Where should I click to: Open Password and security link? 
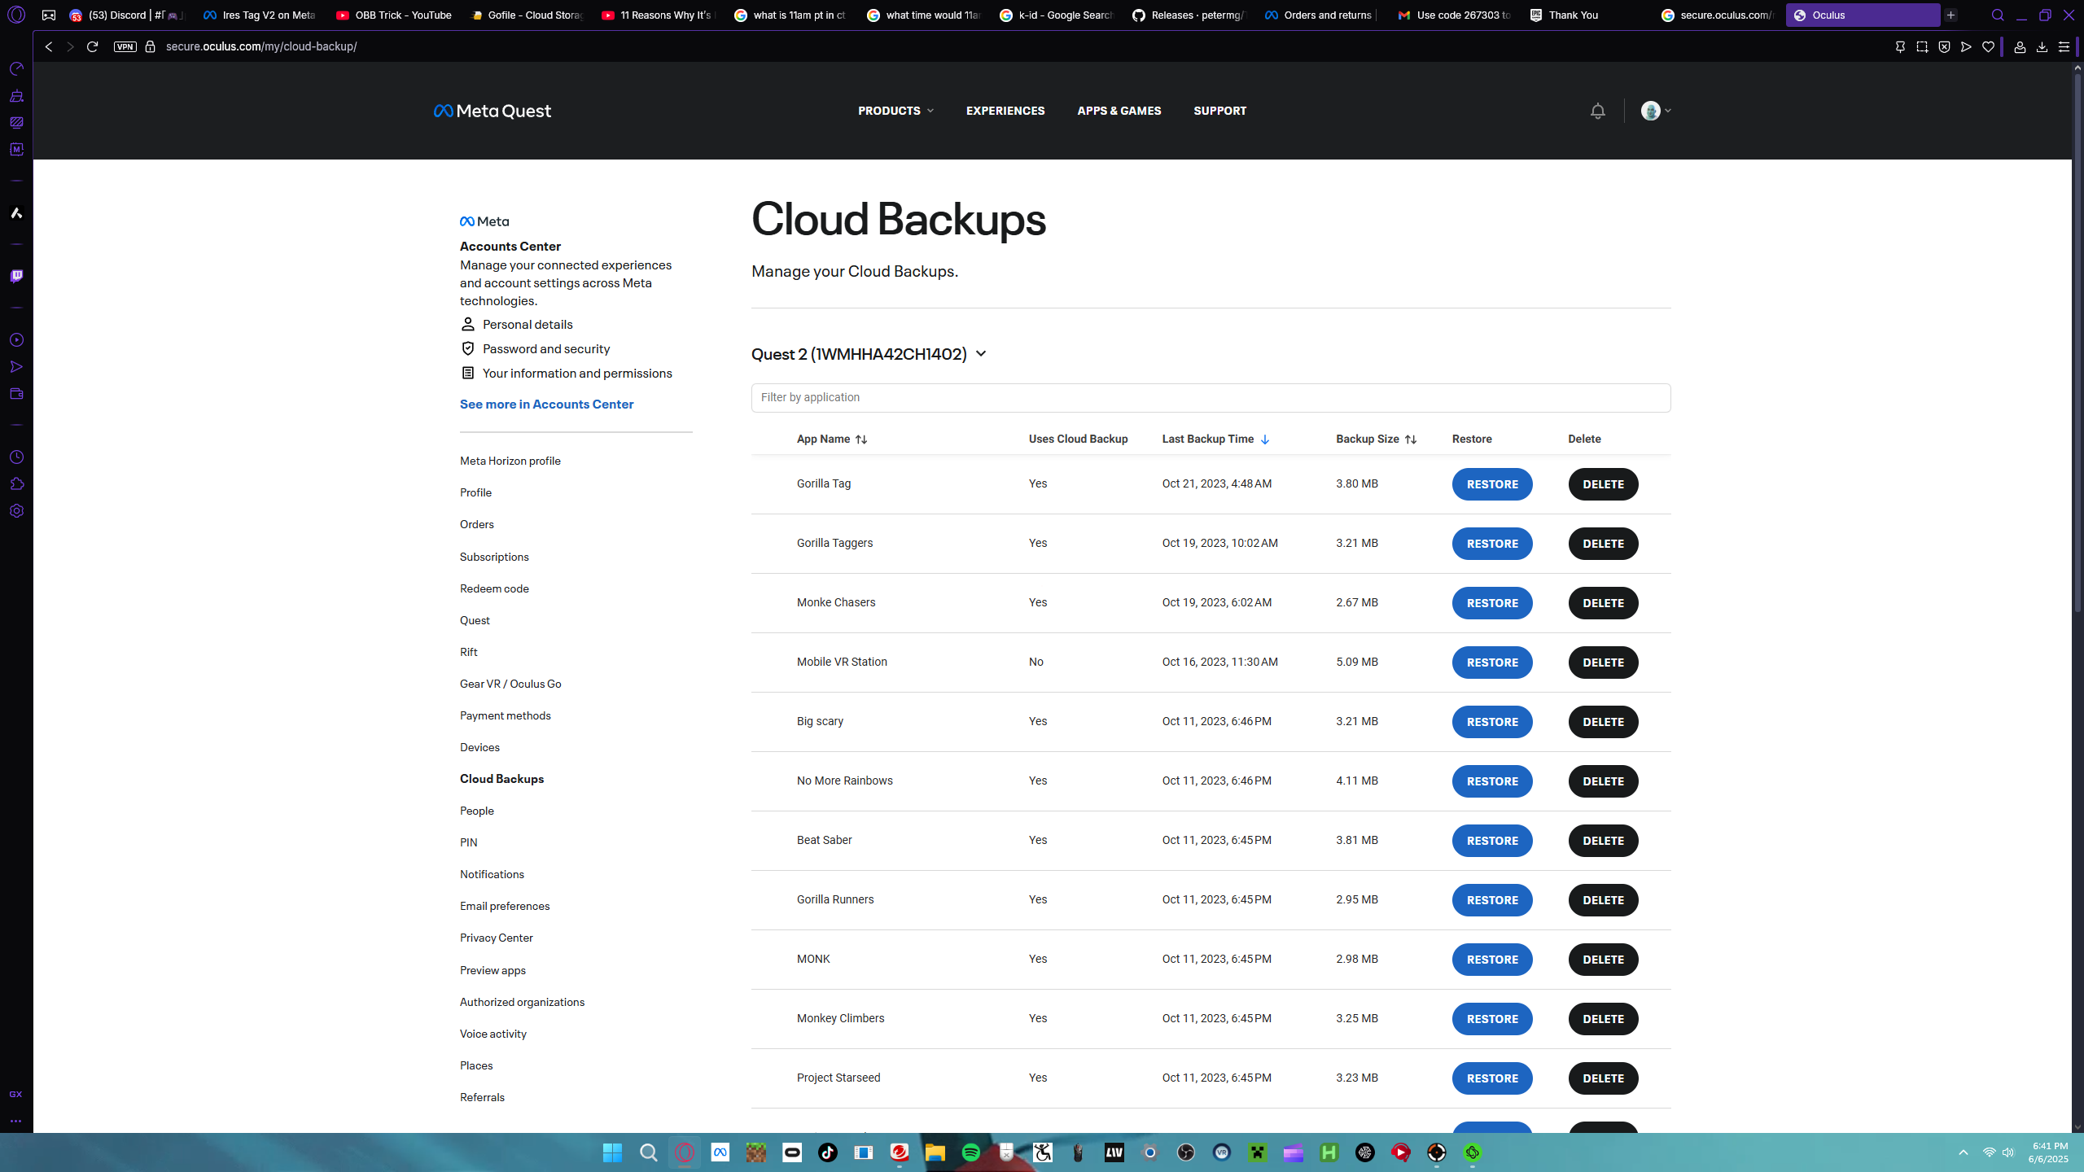pos(535,349)
